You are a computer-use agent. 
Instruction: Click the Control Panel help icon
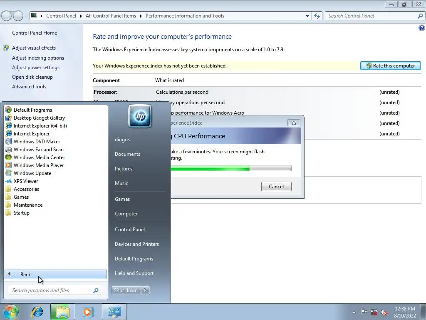pyautogui.click(x=422, y=28)
